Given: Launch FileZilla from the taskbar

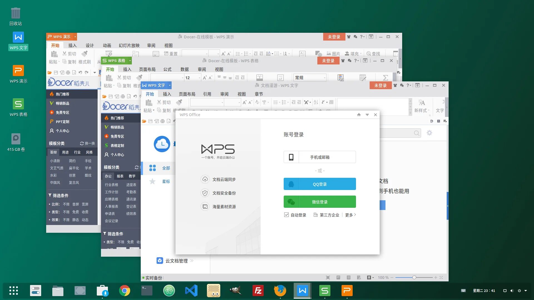Looking at the screenshot, I should point(258,291).
